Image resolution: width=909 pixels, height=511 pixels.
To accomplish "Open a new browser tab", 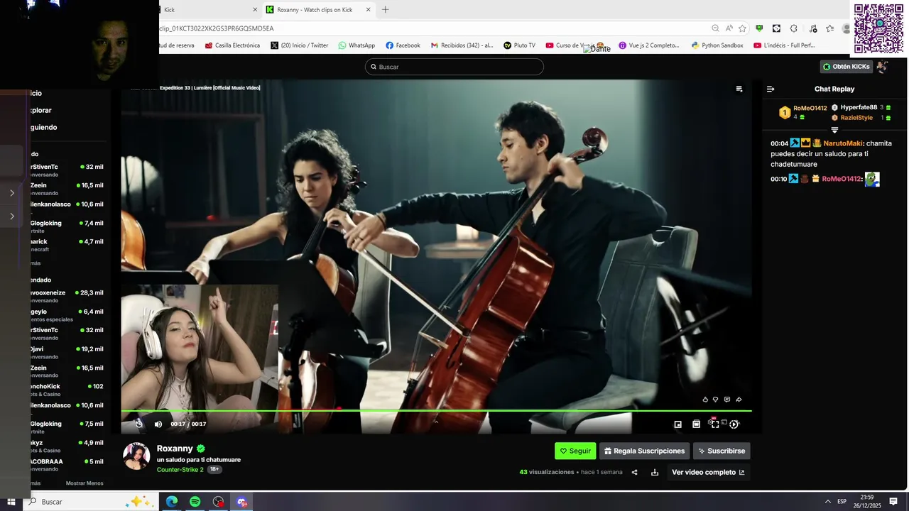I will [386, 10].
